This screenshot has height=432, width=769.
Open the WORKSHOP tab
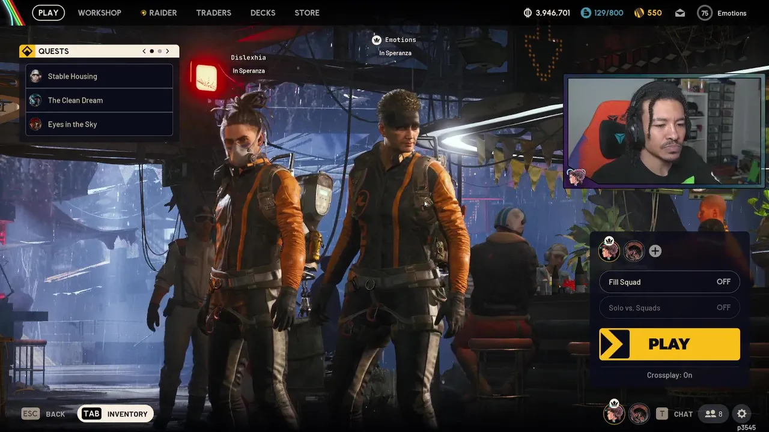pyautogui.click(x=99, y=13)
